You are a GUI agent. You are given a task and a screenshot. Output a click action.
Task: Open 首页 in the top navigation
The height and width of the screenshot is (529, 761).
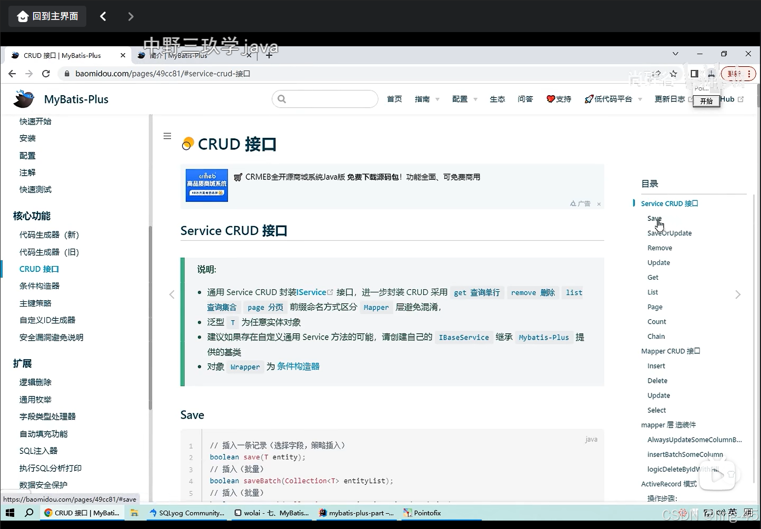394,99
